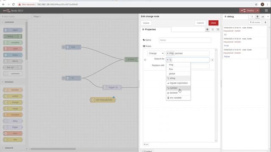This screenshot has height=152, width=271.
Task: Go back in the browser
Action: 3,5
